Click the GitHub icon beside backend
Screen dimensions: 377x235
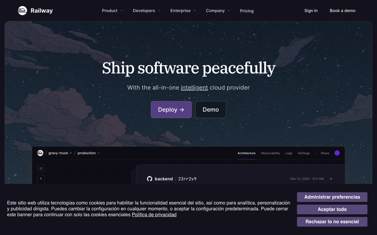tap(150, 179)
